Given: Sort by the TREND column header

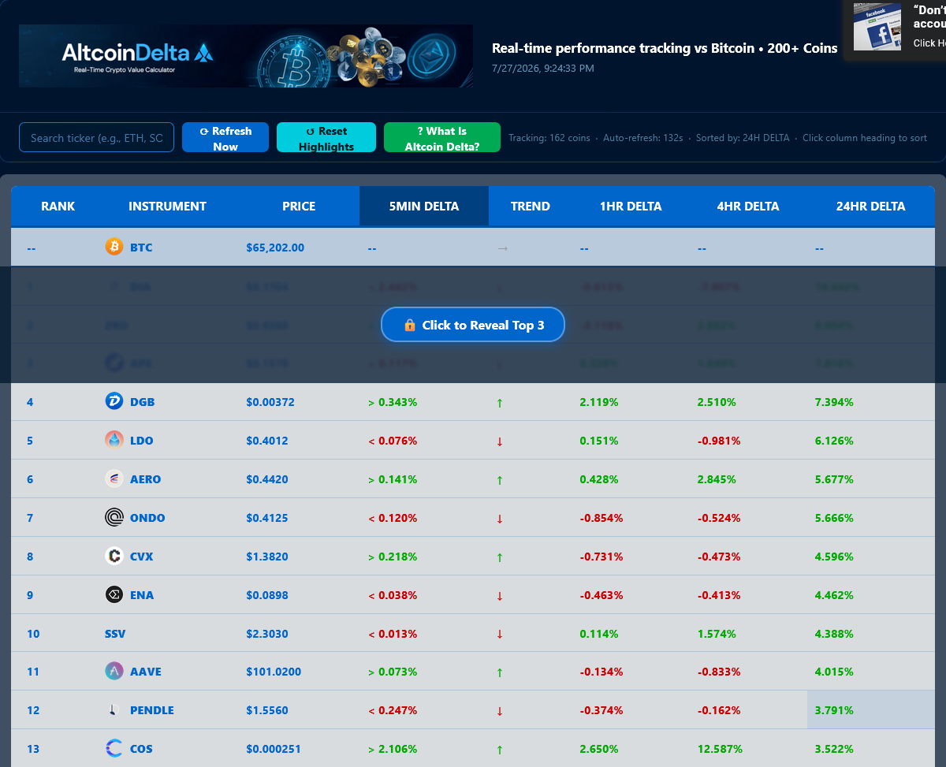Looking at the screenshot, I should coord(531,206).
